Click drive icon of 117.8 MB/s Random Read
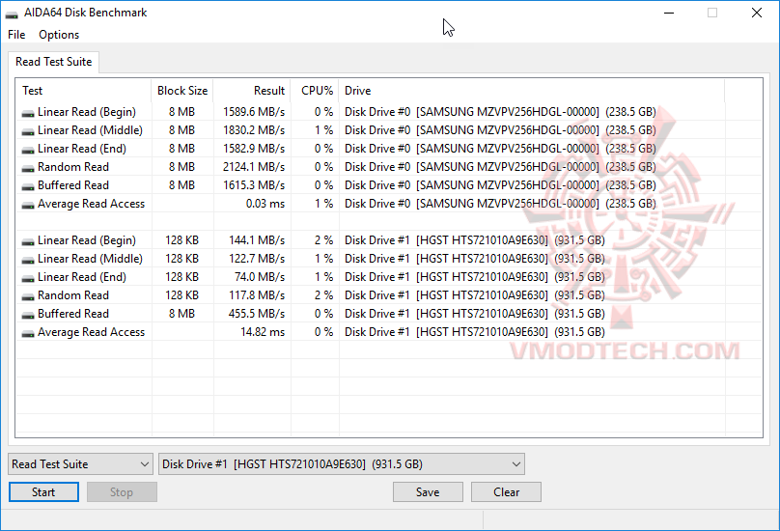The width and height of the screenshot is (780, 531). click(x=28, y=296)
